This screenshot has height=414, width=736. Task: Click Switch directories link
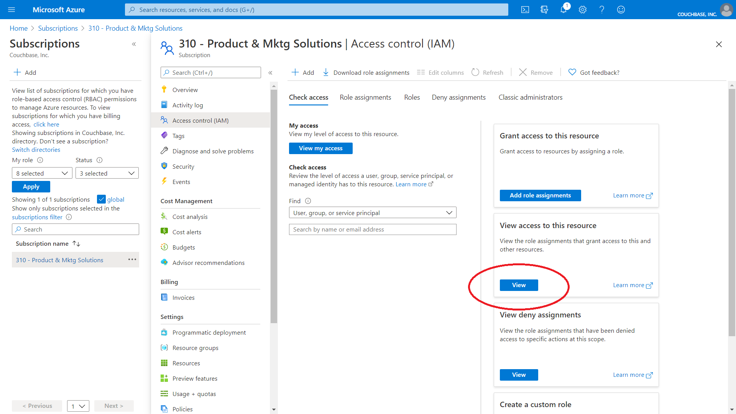[x=36, y=149]
